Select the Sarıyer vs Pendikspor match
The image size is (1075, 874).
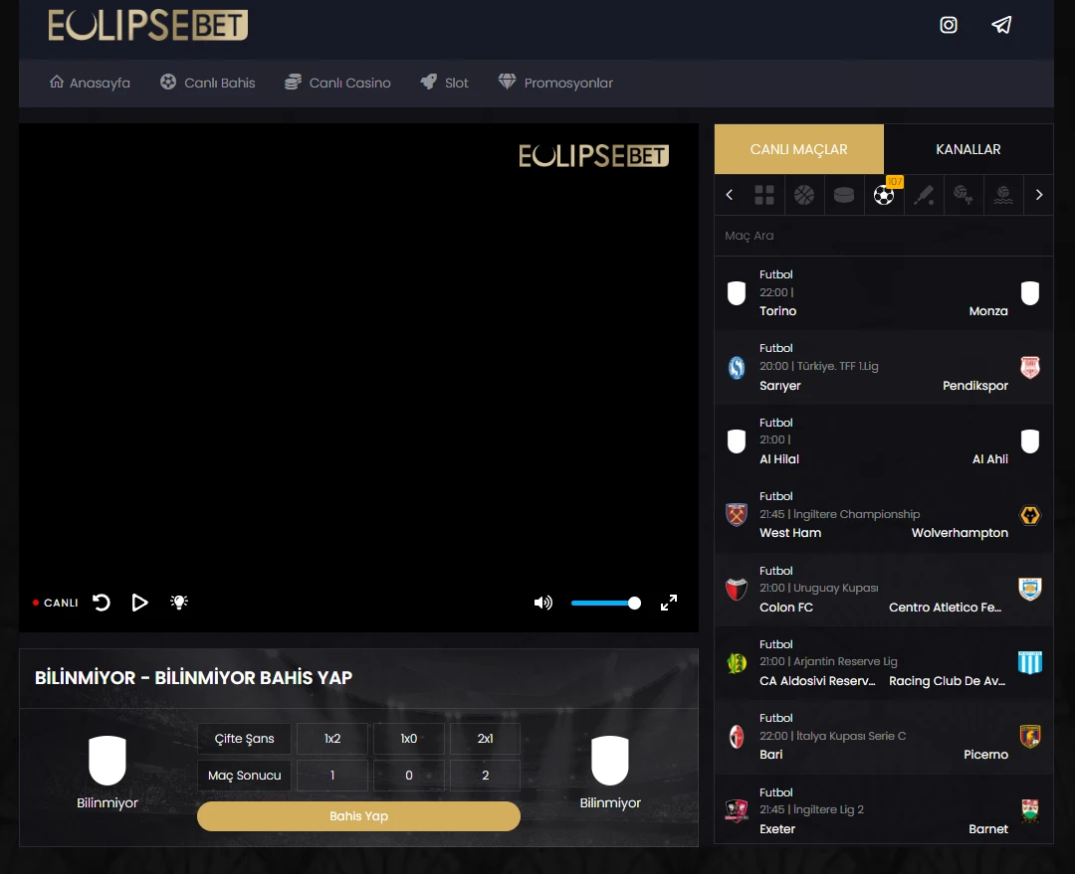pyautogui.click(x=884, y=367)
